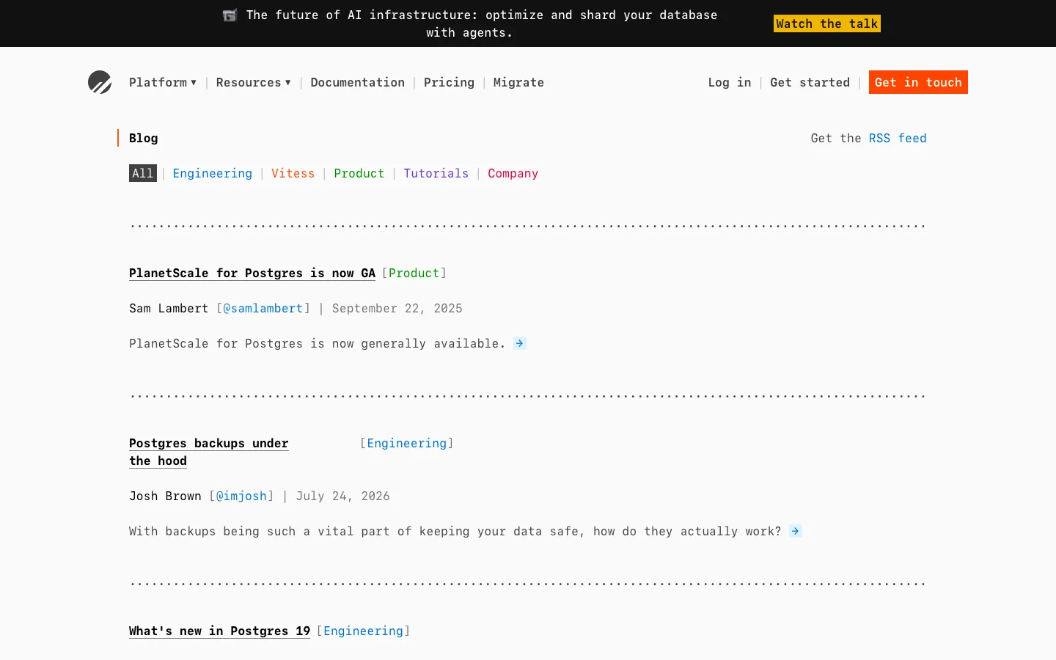Expand the Platform dropdown menu
The image size is (1056, 660).
tap(163, 82)
